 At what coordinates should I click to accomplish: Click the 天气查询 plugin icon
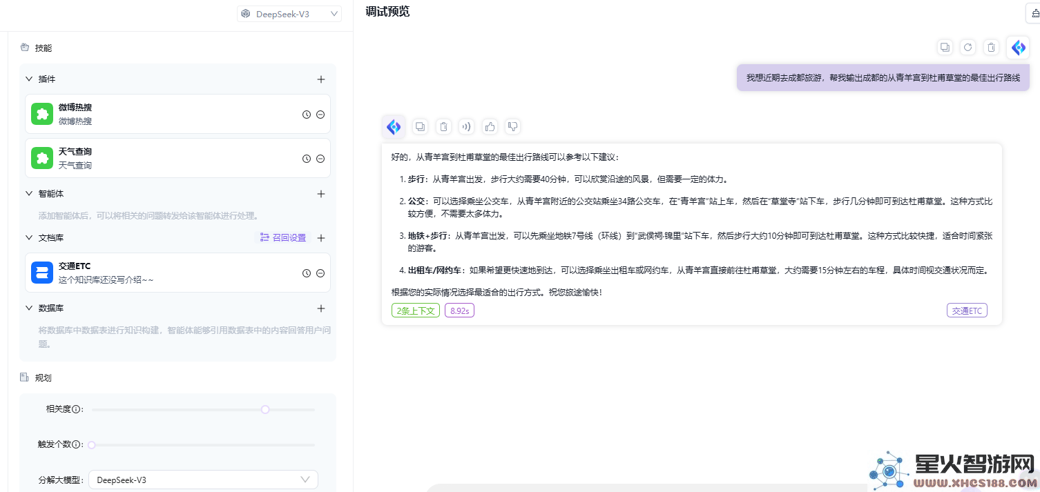tap(42, 158)
